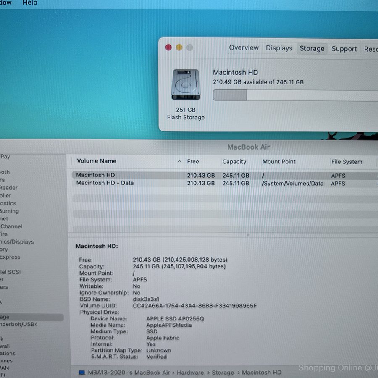Image resolution: width=378 pixels, height=378 pixels.
Task: Click the 245,107,195,904 bytes capacity value
Action: [194, 266]
